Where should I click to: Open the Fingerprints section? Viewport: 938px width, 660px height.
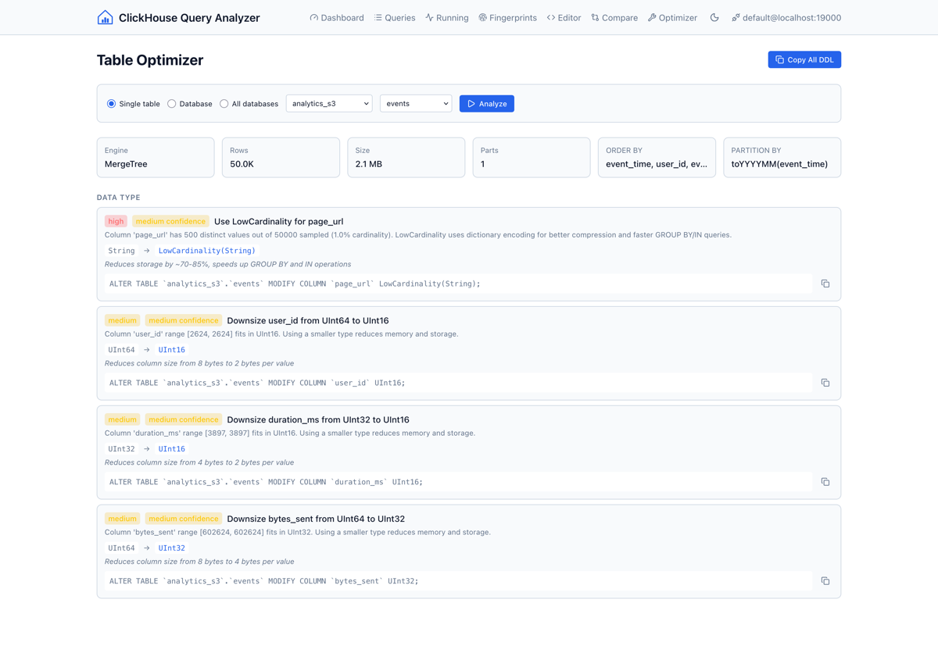tap(507, 17)
